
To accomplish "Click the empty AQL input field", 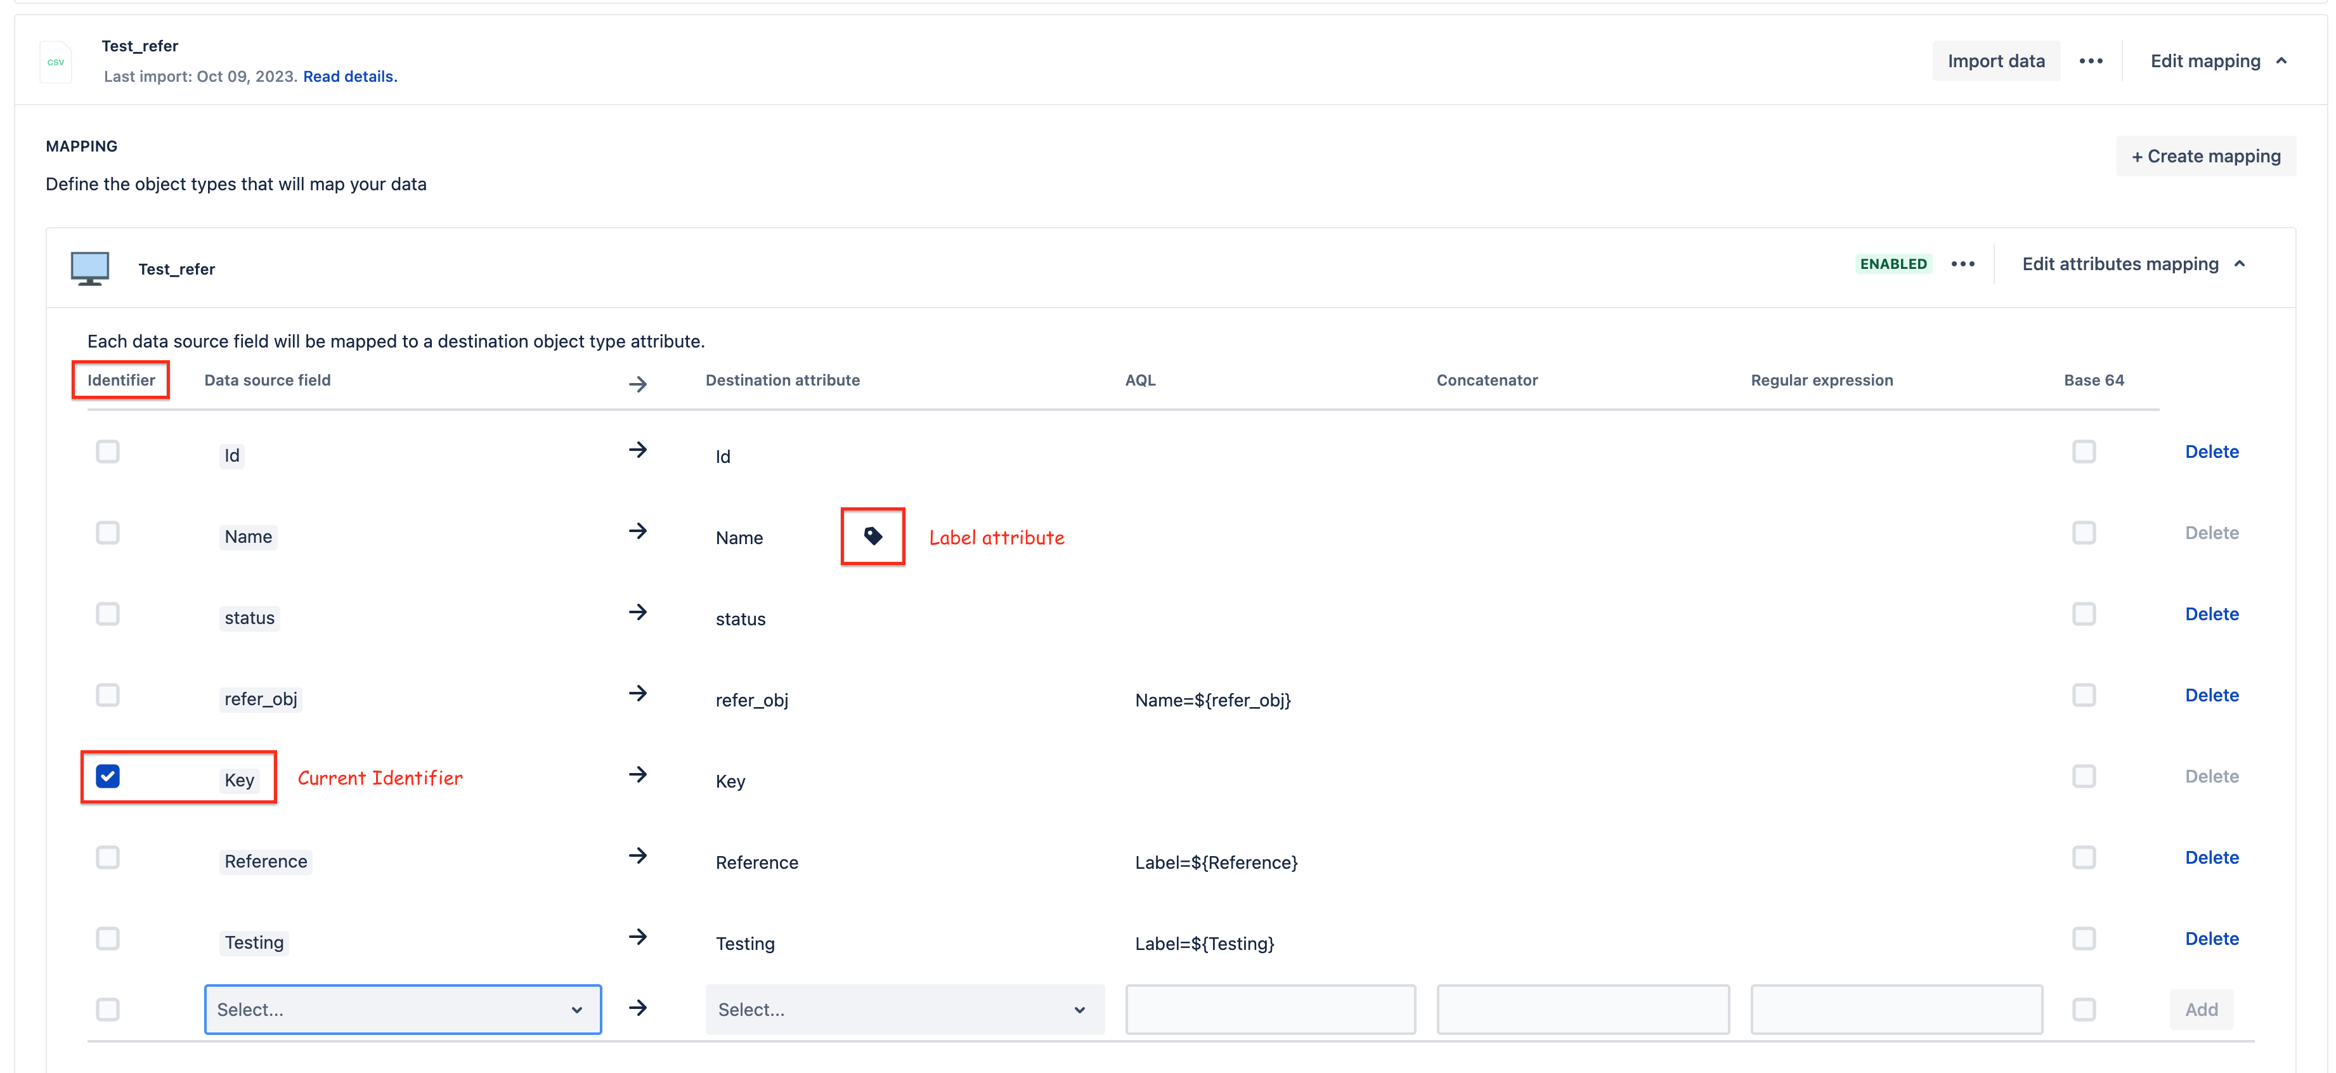I will pyautogui.click(x=1269, y=1010).
